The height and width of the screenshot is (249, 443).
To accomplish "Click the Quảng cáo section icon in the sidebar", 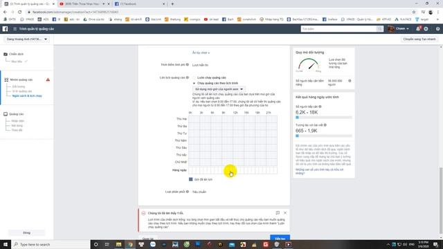I will coord(6,114).
